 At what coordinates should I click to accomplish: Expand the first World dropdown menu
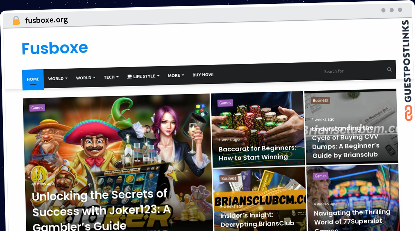58,79
